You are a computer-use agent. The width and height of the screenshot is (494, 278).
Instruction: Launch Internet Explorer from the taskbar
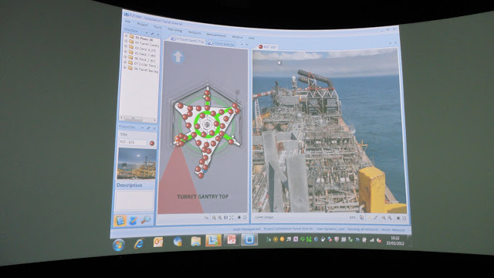[139, 243]
